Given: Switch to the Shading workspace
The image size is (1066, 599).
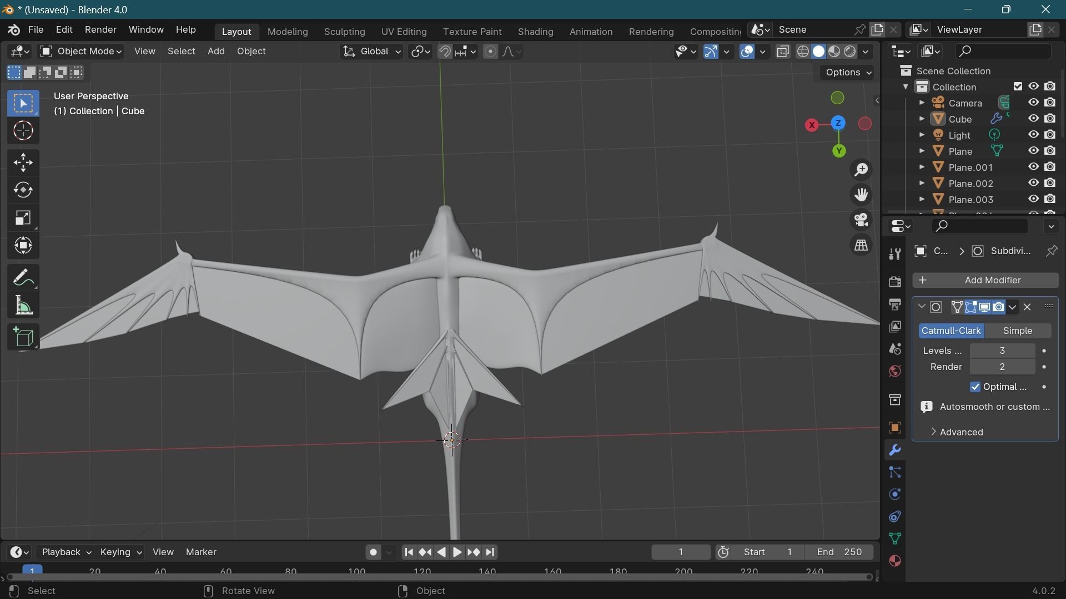Looking at the screenshot, I should click(x=535, y=32).
